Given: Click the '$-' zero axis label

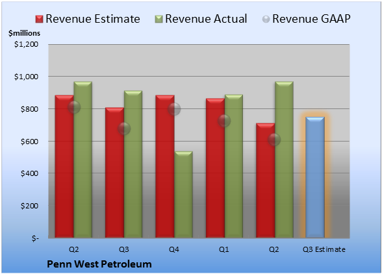Looking at the screenshot, I should 35,238.
